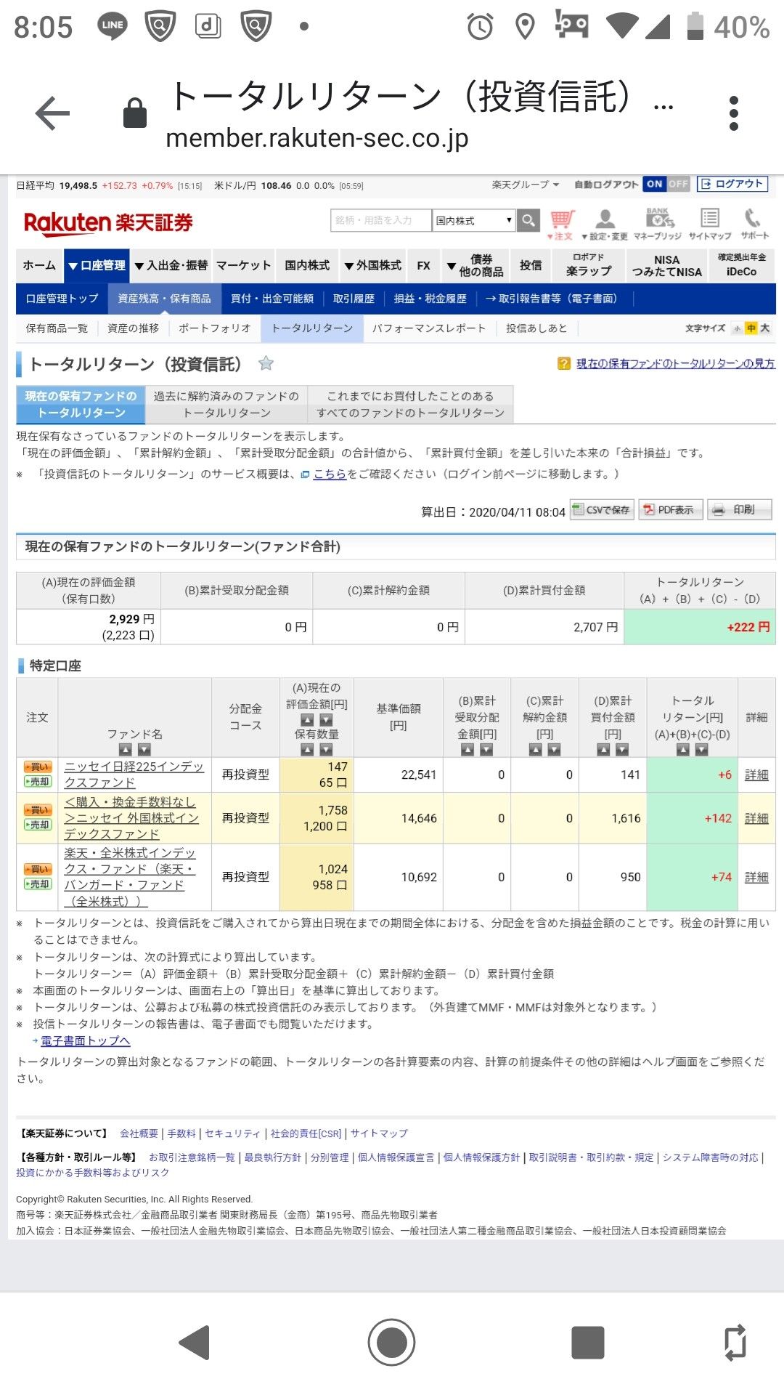Switch to the 過去に解約済みのファンド tab
Viewport: 784px width, 1395px height.
point(226,404)
